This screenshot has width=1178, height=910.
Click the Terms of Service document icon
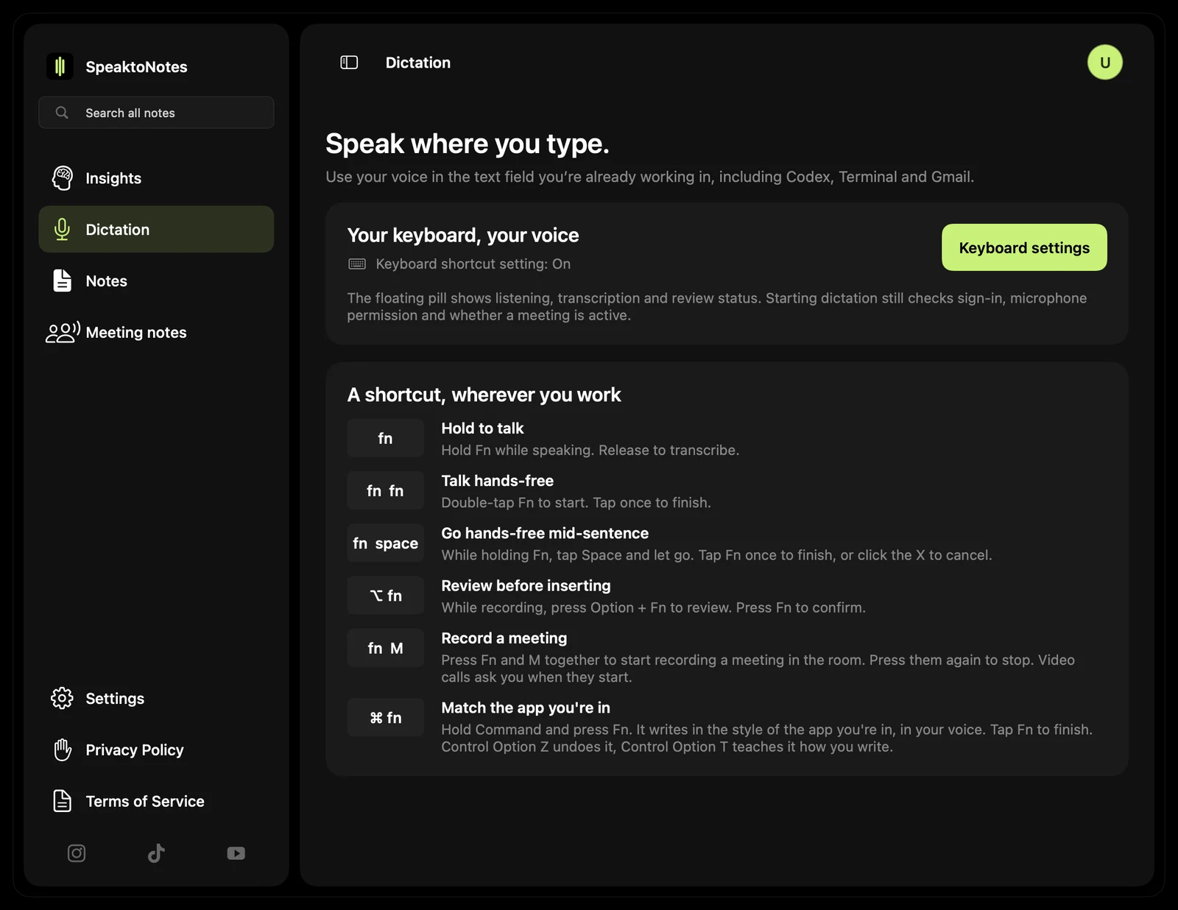63,801
